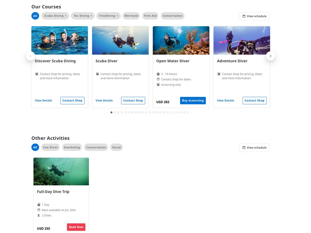Click Buy eLearning for Open Water Diver
311x233 pixels.
coord(193,100)
